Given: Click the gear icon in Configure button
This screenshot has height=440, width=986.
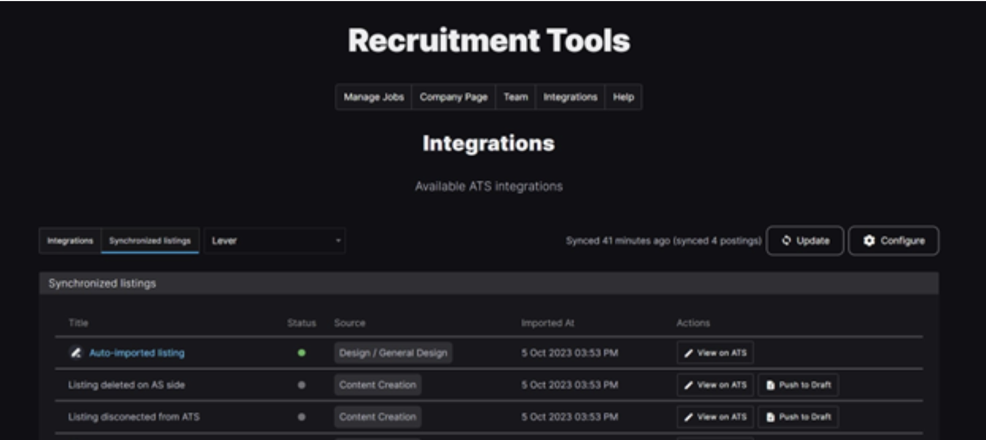Looking at the screenshot, I should tap(869, 241).
